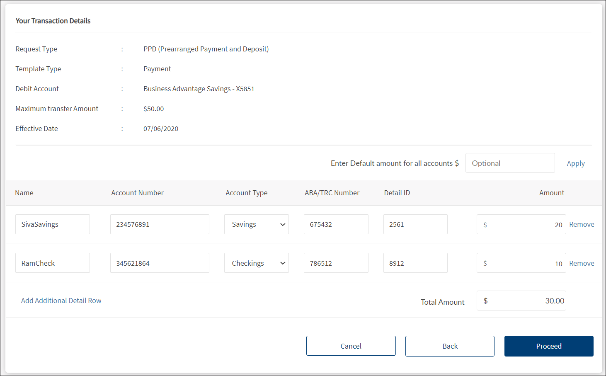Click Detail ID field containing 8912
Screen dimensions: 606x376
(x=415, y=263)
